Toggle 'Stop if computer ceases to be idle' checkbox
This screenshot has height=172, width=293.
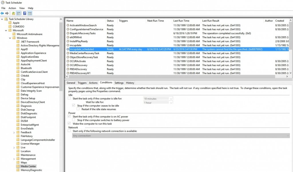pos(74,105)
